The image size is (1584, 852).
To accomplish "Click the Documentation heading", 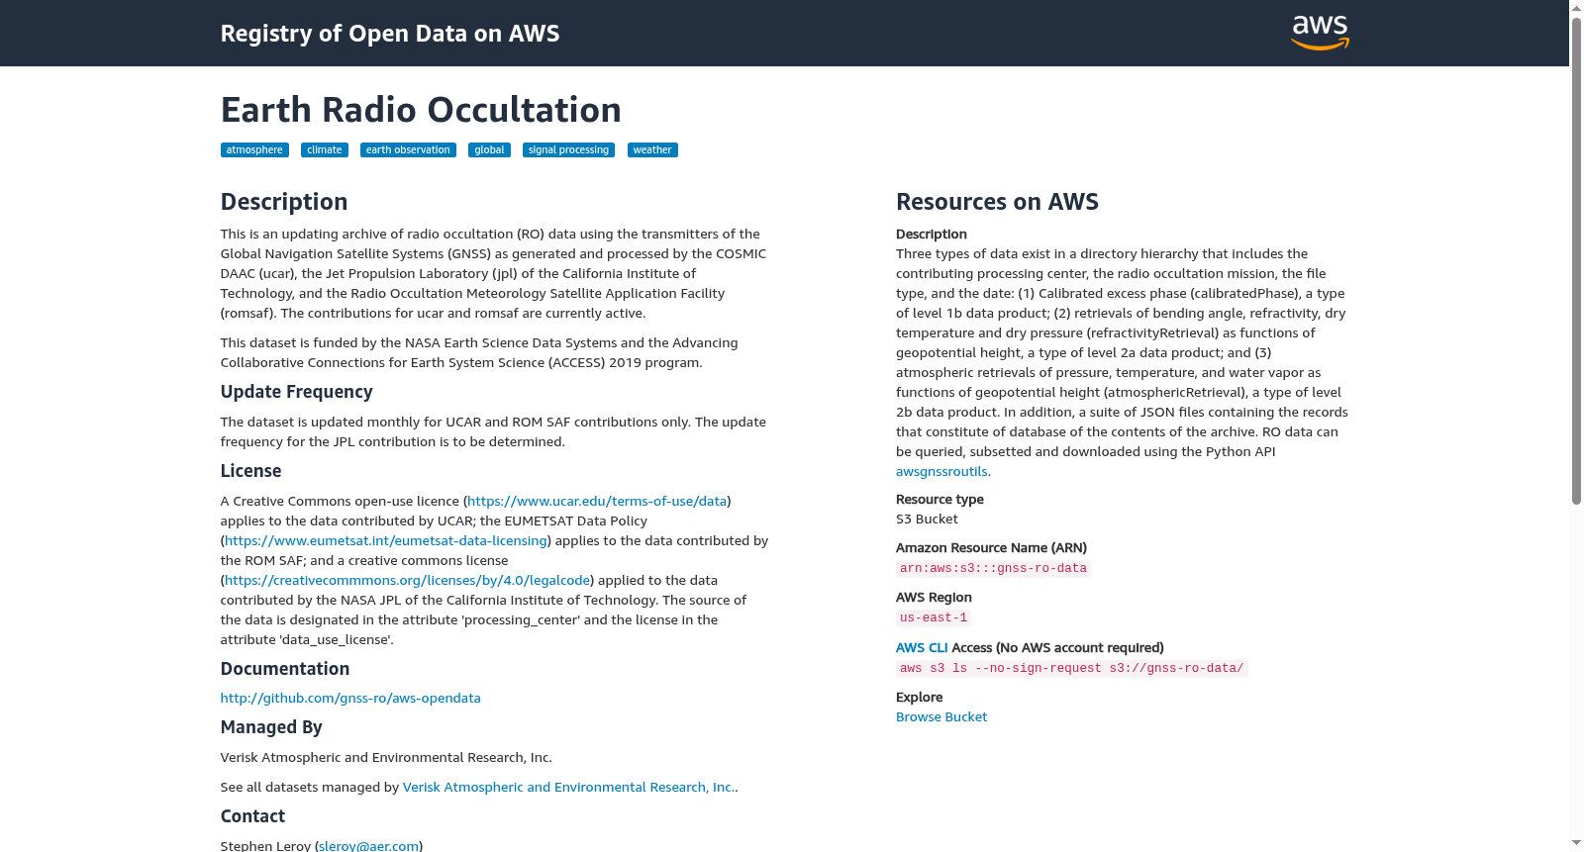I will point(285,669).
